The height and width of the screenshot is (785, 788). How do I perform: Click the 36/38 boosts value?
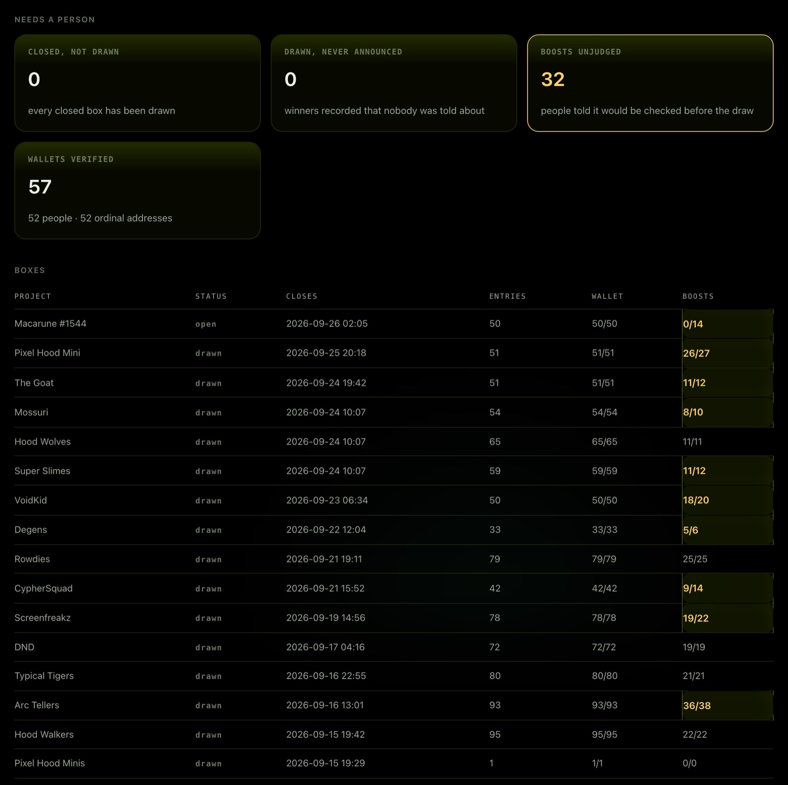tap(696, 706)
